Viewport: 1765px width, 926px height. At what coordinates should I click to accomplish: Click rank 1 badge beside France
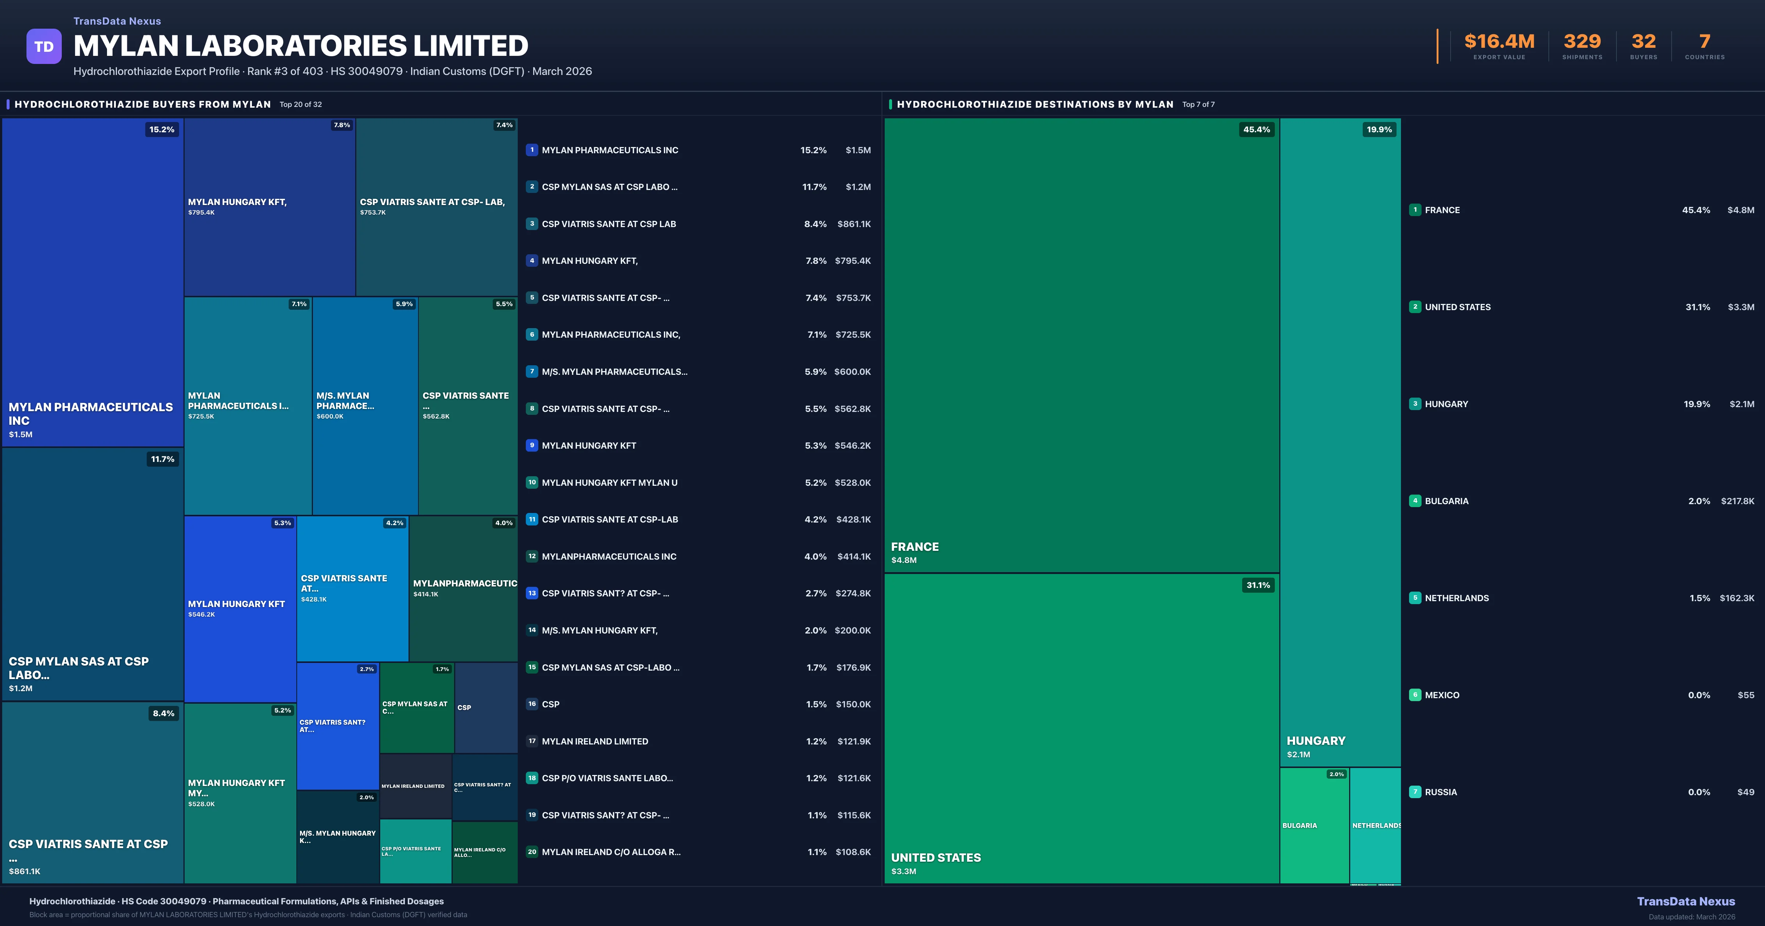1415,210
